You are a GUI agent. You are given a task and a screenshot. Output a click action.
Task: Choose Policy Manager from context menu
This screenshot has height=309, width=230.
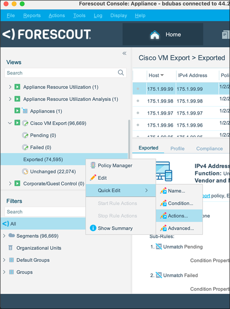[x=121, y=165]
